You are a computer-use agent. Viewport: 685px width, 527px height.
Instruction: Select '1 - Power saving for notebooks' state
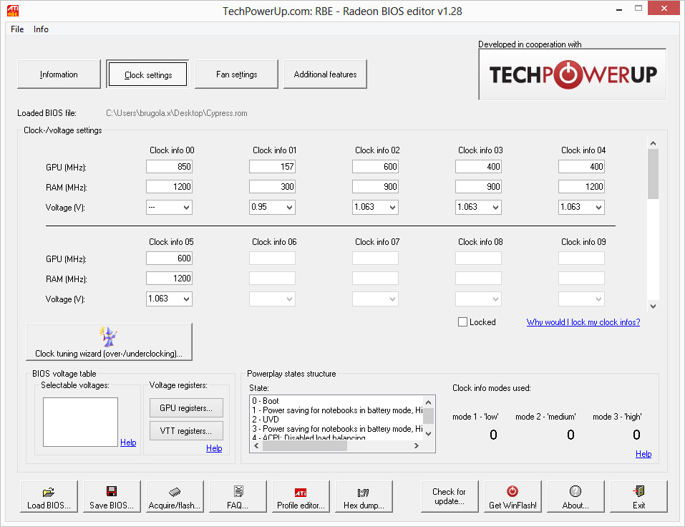pyautogui.click(x=337, y=410)
